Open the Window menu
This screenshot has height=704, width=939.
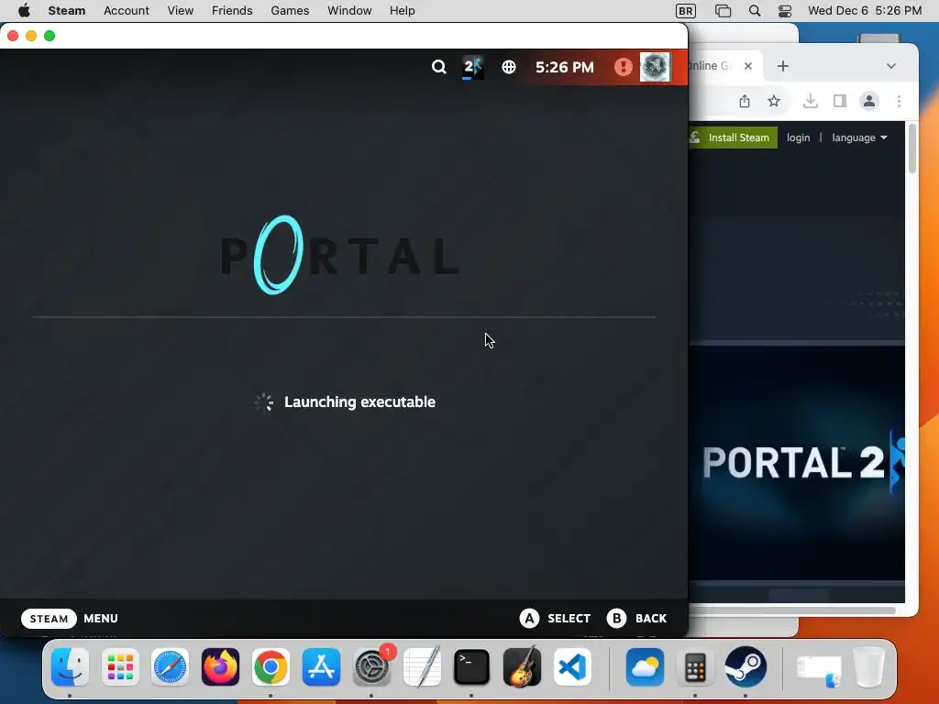coord(349,11)
